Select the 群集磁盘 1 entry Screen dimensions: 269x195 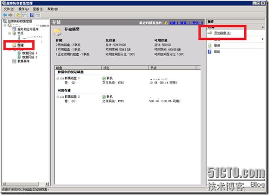coord(72,78)
